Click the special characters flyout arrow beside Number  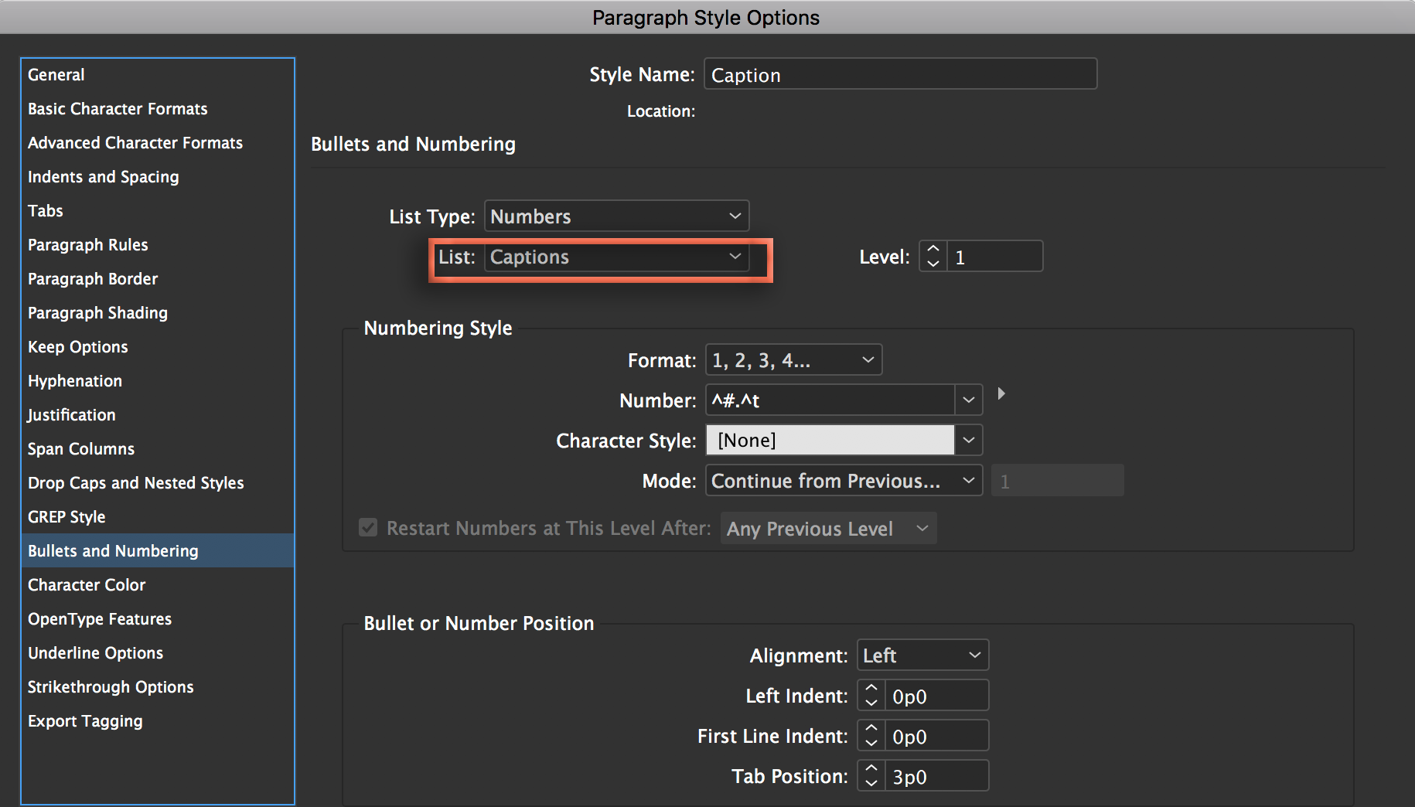1001,394
